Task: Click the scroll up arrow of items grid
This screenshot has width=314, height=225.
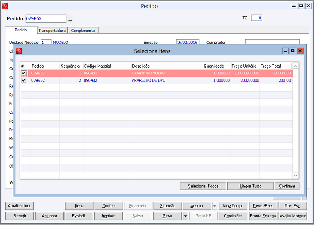Action: [x=296, y=66]
